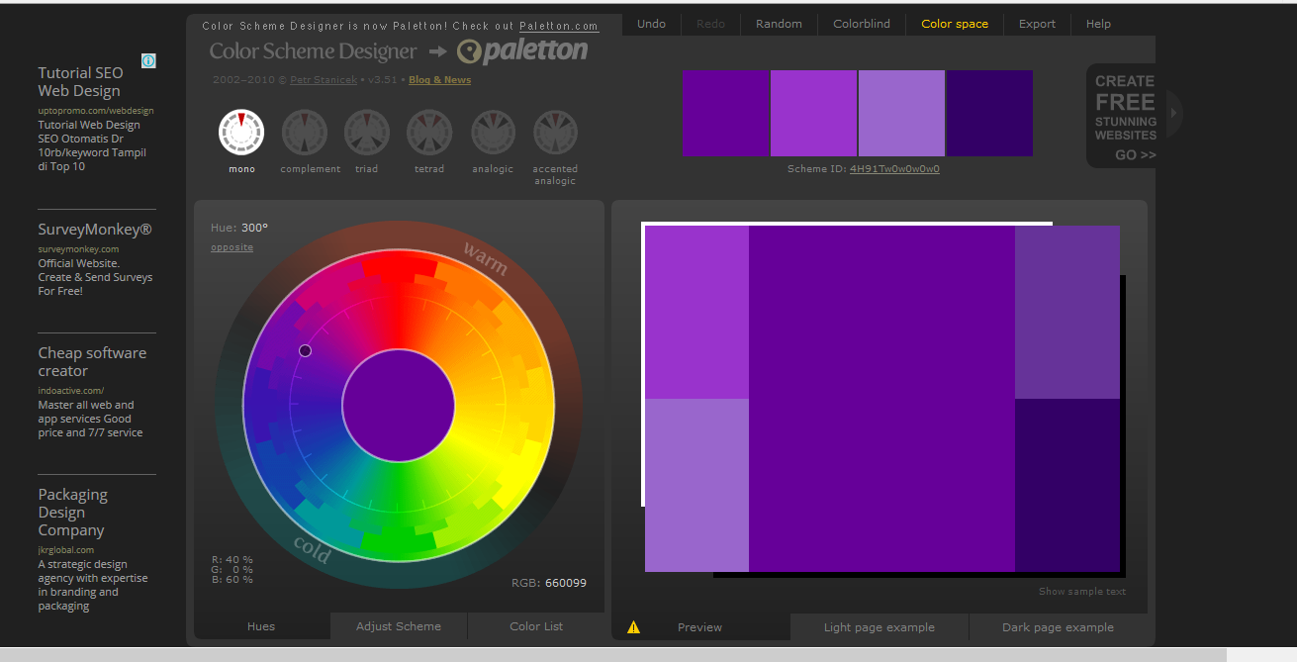Click the bottom-right dark purple preview block
1297x662 pixels.
click(x=1067, y=485)
